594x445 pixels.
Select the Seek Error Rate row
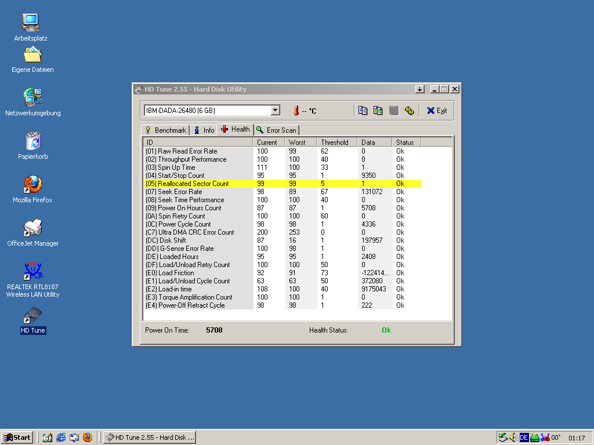pos(282,192)
